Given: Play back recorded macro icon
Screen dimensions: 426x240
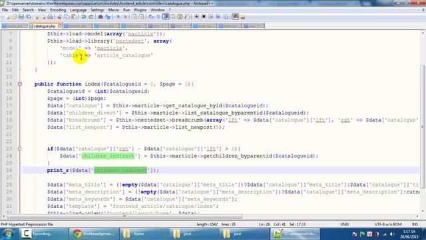Looking at the screenshot, I should click(x=211, y=17).
